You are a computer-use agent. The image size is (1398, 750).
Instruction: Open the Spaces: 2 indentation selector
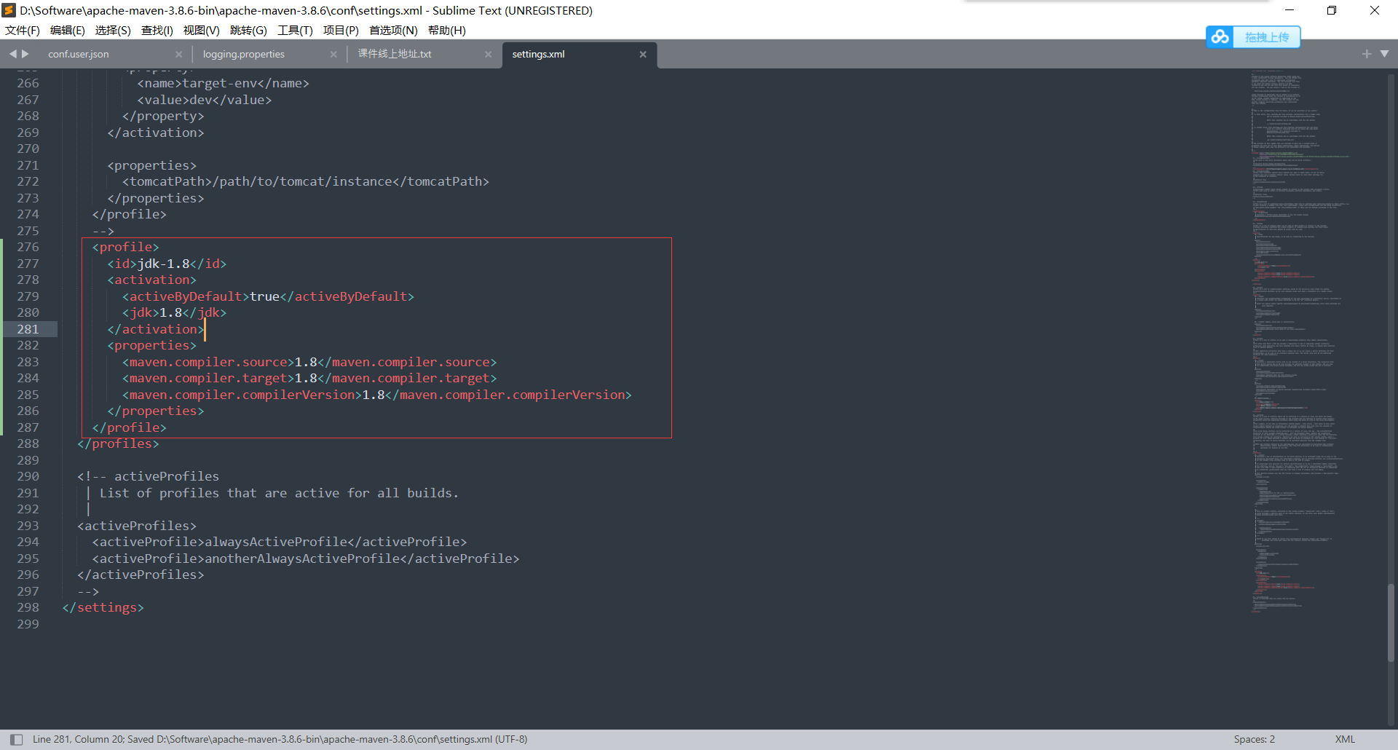(1254, 739)
